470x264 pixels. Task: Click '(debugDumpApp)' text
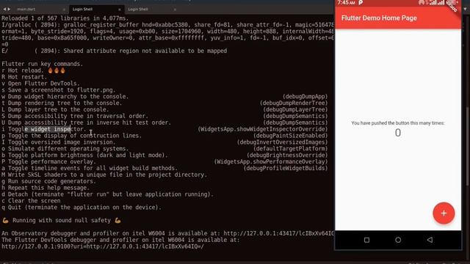[305, 97]
